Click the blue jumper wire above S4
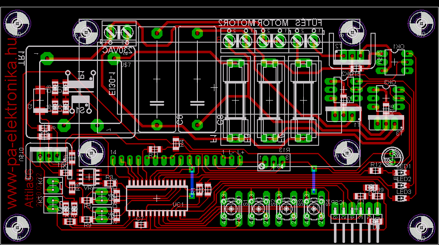 314,180
